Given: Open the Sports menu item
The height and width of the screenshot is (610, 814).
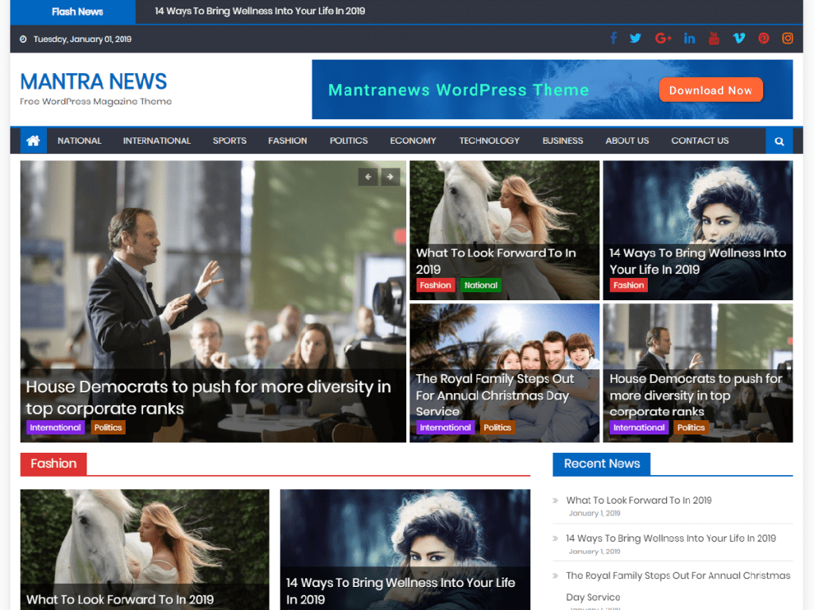Looking at the screenshot, I should (x=230, y=141).
